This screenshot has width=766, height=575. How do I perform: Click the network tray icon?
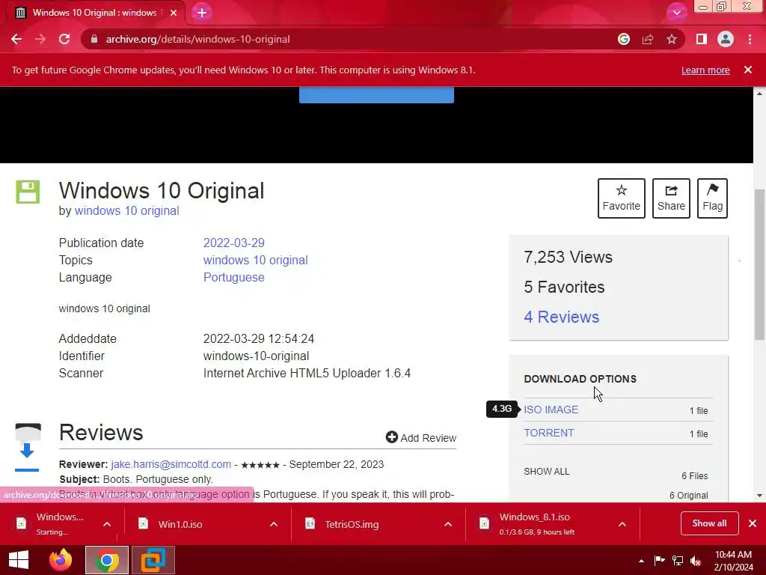tap(678, 561)
